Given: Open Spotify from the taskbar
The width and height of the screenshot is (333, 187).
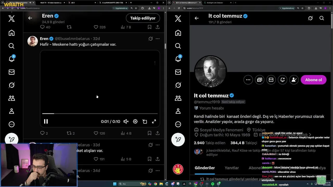Looking at the screenshot, I should pos(213,184).
